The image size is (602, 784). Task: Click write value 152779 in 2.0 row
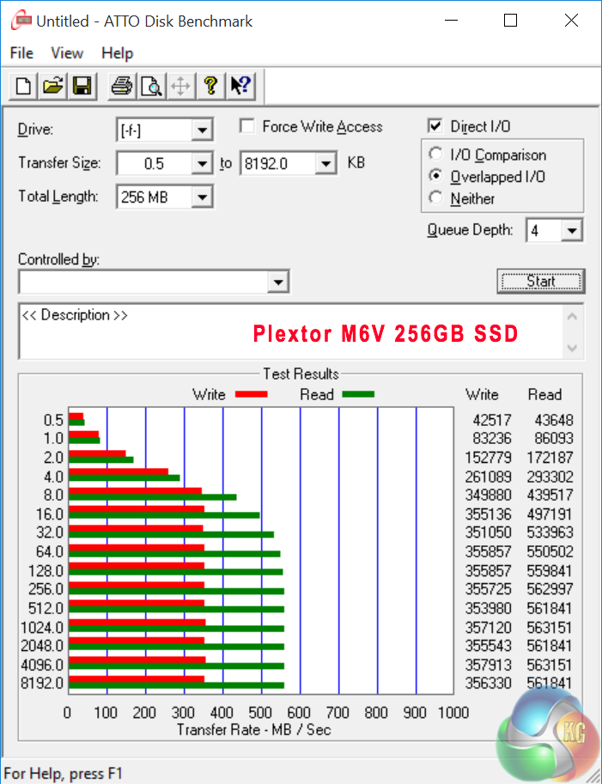click(488, 458)
